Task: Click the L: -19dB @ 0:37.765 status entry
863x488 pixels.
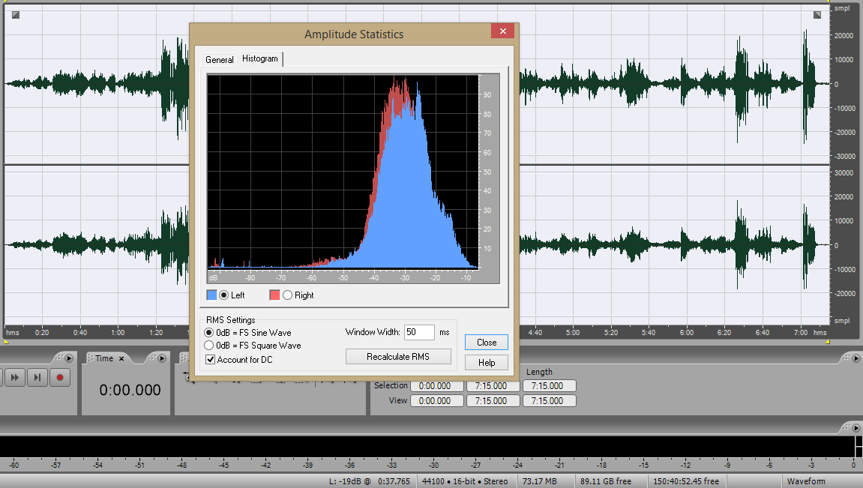Action: [370, 481]
